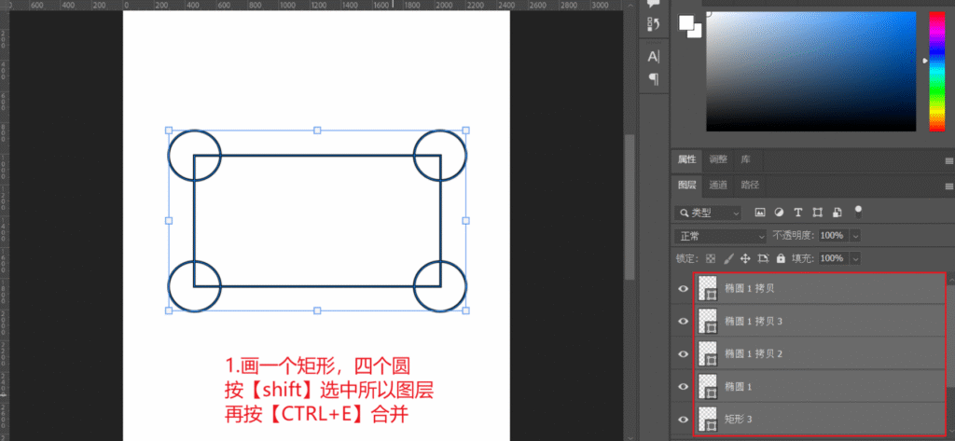Click the background color swatch

point(696,31)
